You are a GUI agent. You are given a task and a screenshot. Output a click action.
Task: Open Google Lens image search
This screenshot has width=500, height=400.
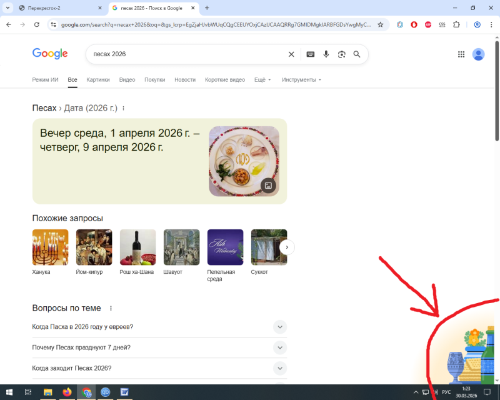point(341,54)
